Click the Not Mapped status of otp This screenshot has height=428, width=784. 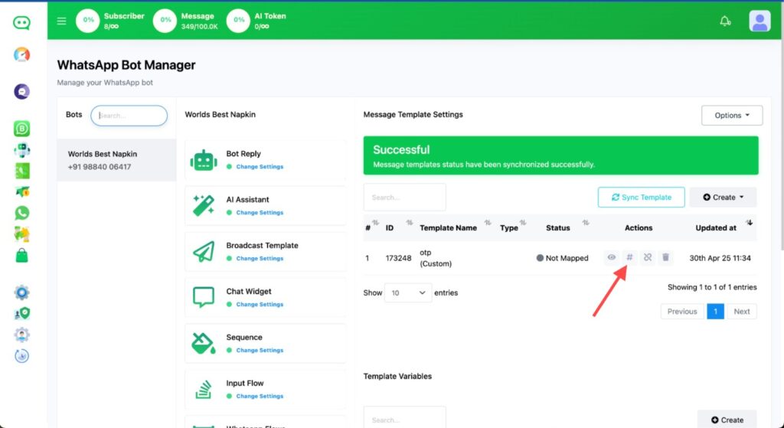(562, 258)
